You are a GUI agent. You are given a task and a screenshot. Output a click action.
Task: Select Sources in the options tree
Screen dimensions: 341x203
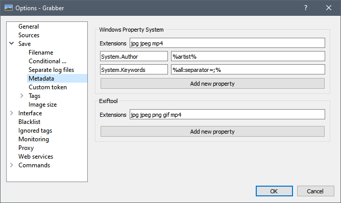point(29,35)
